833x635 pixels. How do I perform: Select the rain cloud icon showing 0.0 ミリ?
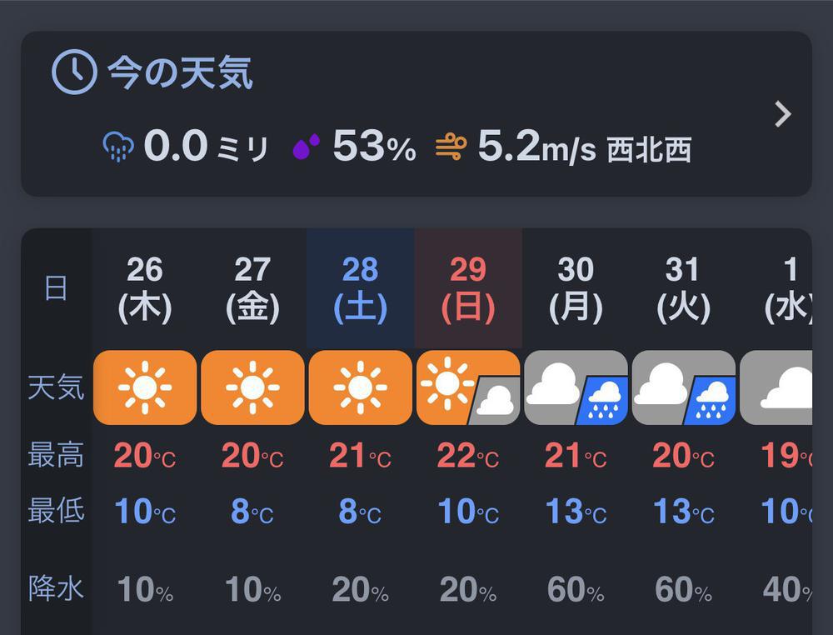click(x=117, y=147)
